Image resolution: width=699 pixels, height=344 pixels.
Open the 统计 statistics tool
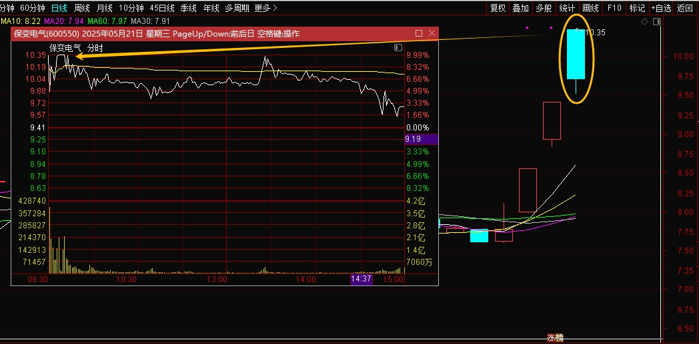click(566, 8)
